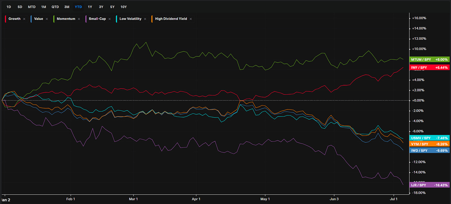Click the green Momentum color swatch
The image size is (451, 204).
click(x=54, y=19)
